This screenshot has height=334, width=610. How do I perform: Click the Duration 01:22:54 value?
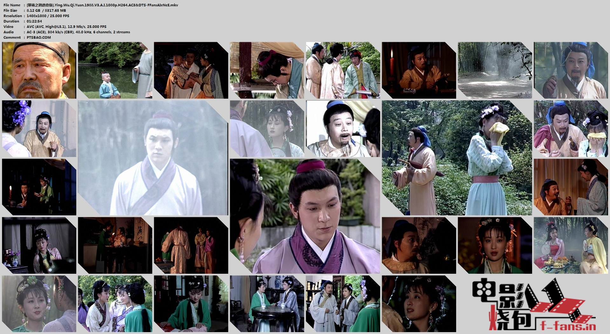34,21
